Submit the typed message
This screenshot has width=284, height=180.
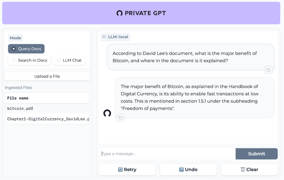pos(256,154)
